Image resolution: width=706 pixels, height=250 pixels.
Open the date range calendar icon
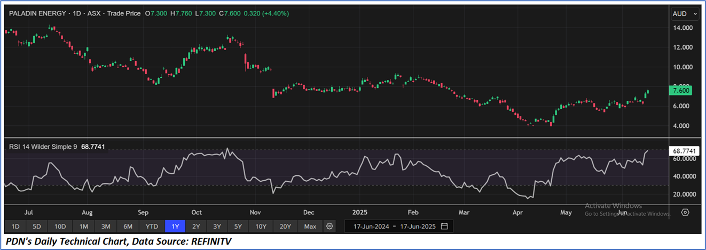tap(444, 226)
